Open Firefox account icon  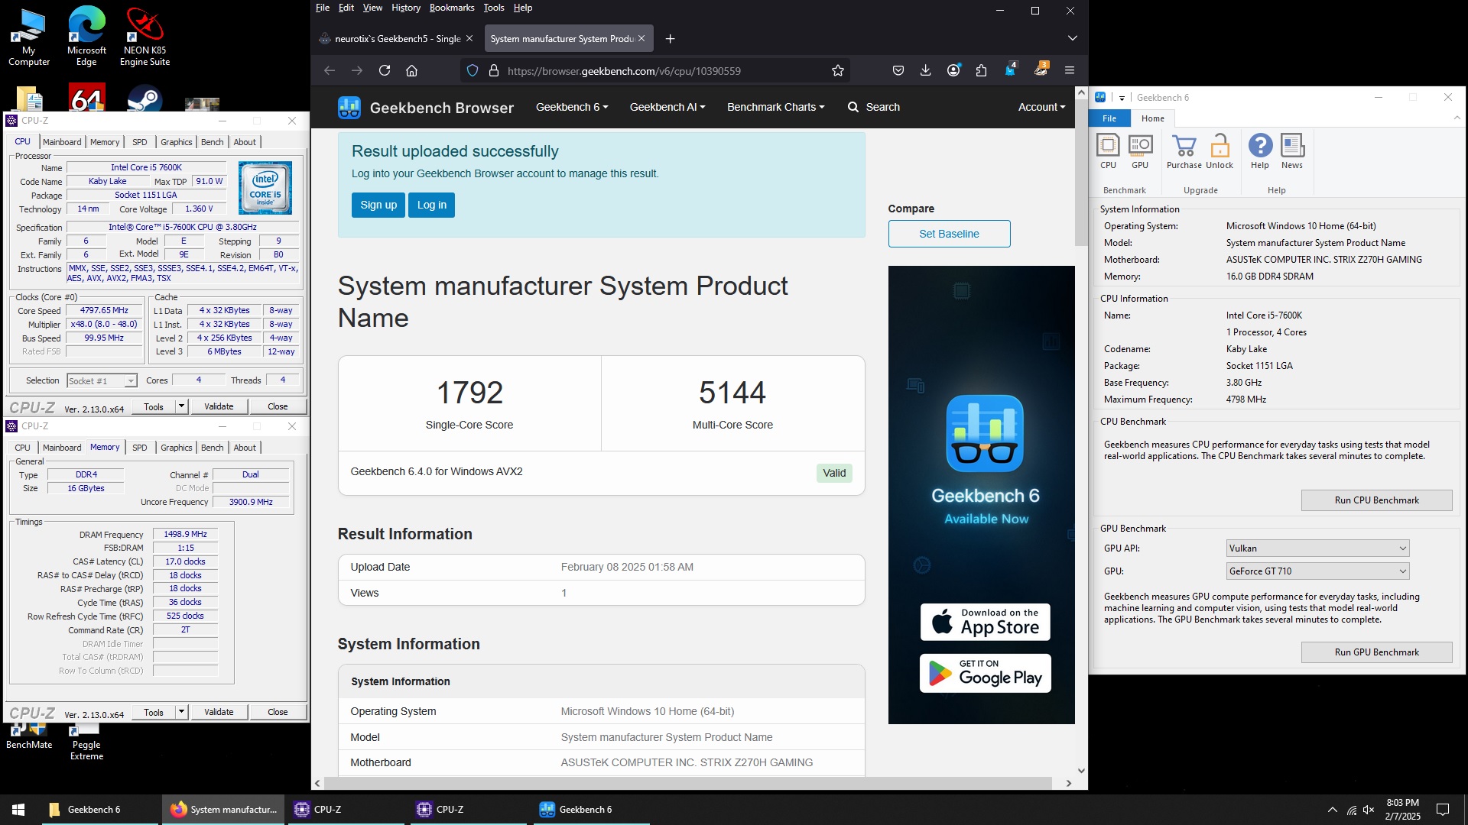(x=953, y=70)
